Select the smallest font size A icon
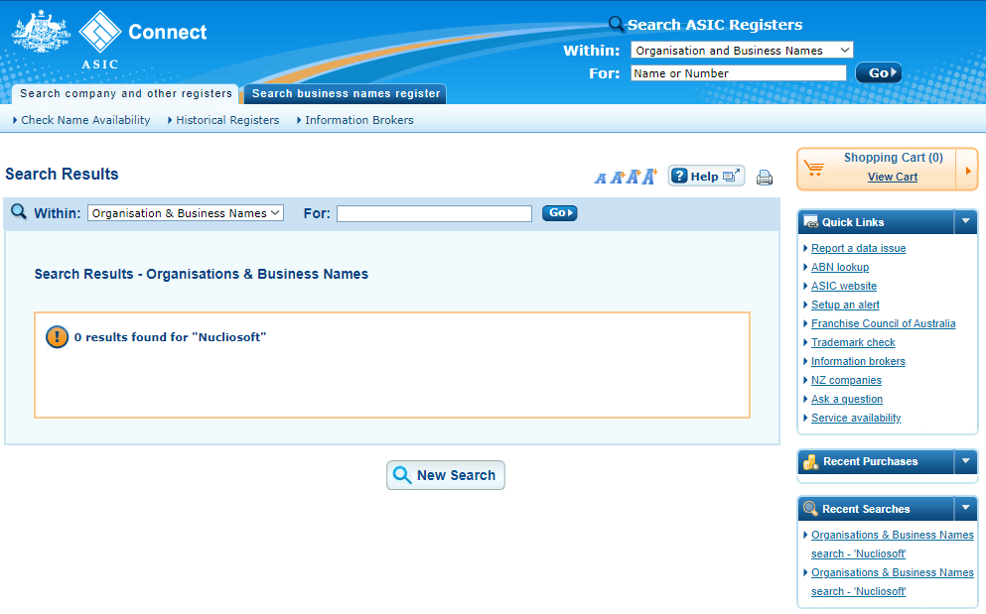 point(601,179)
